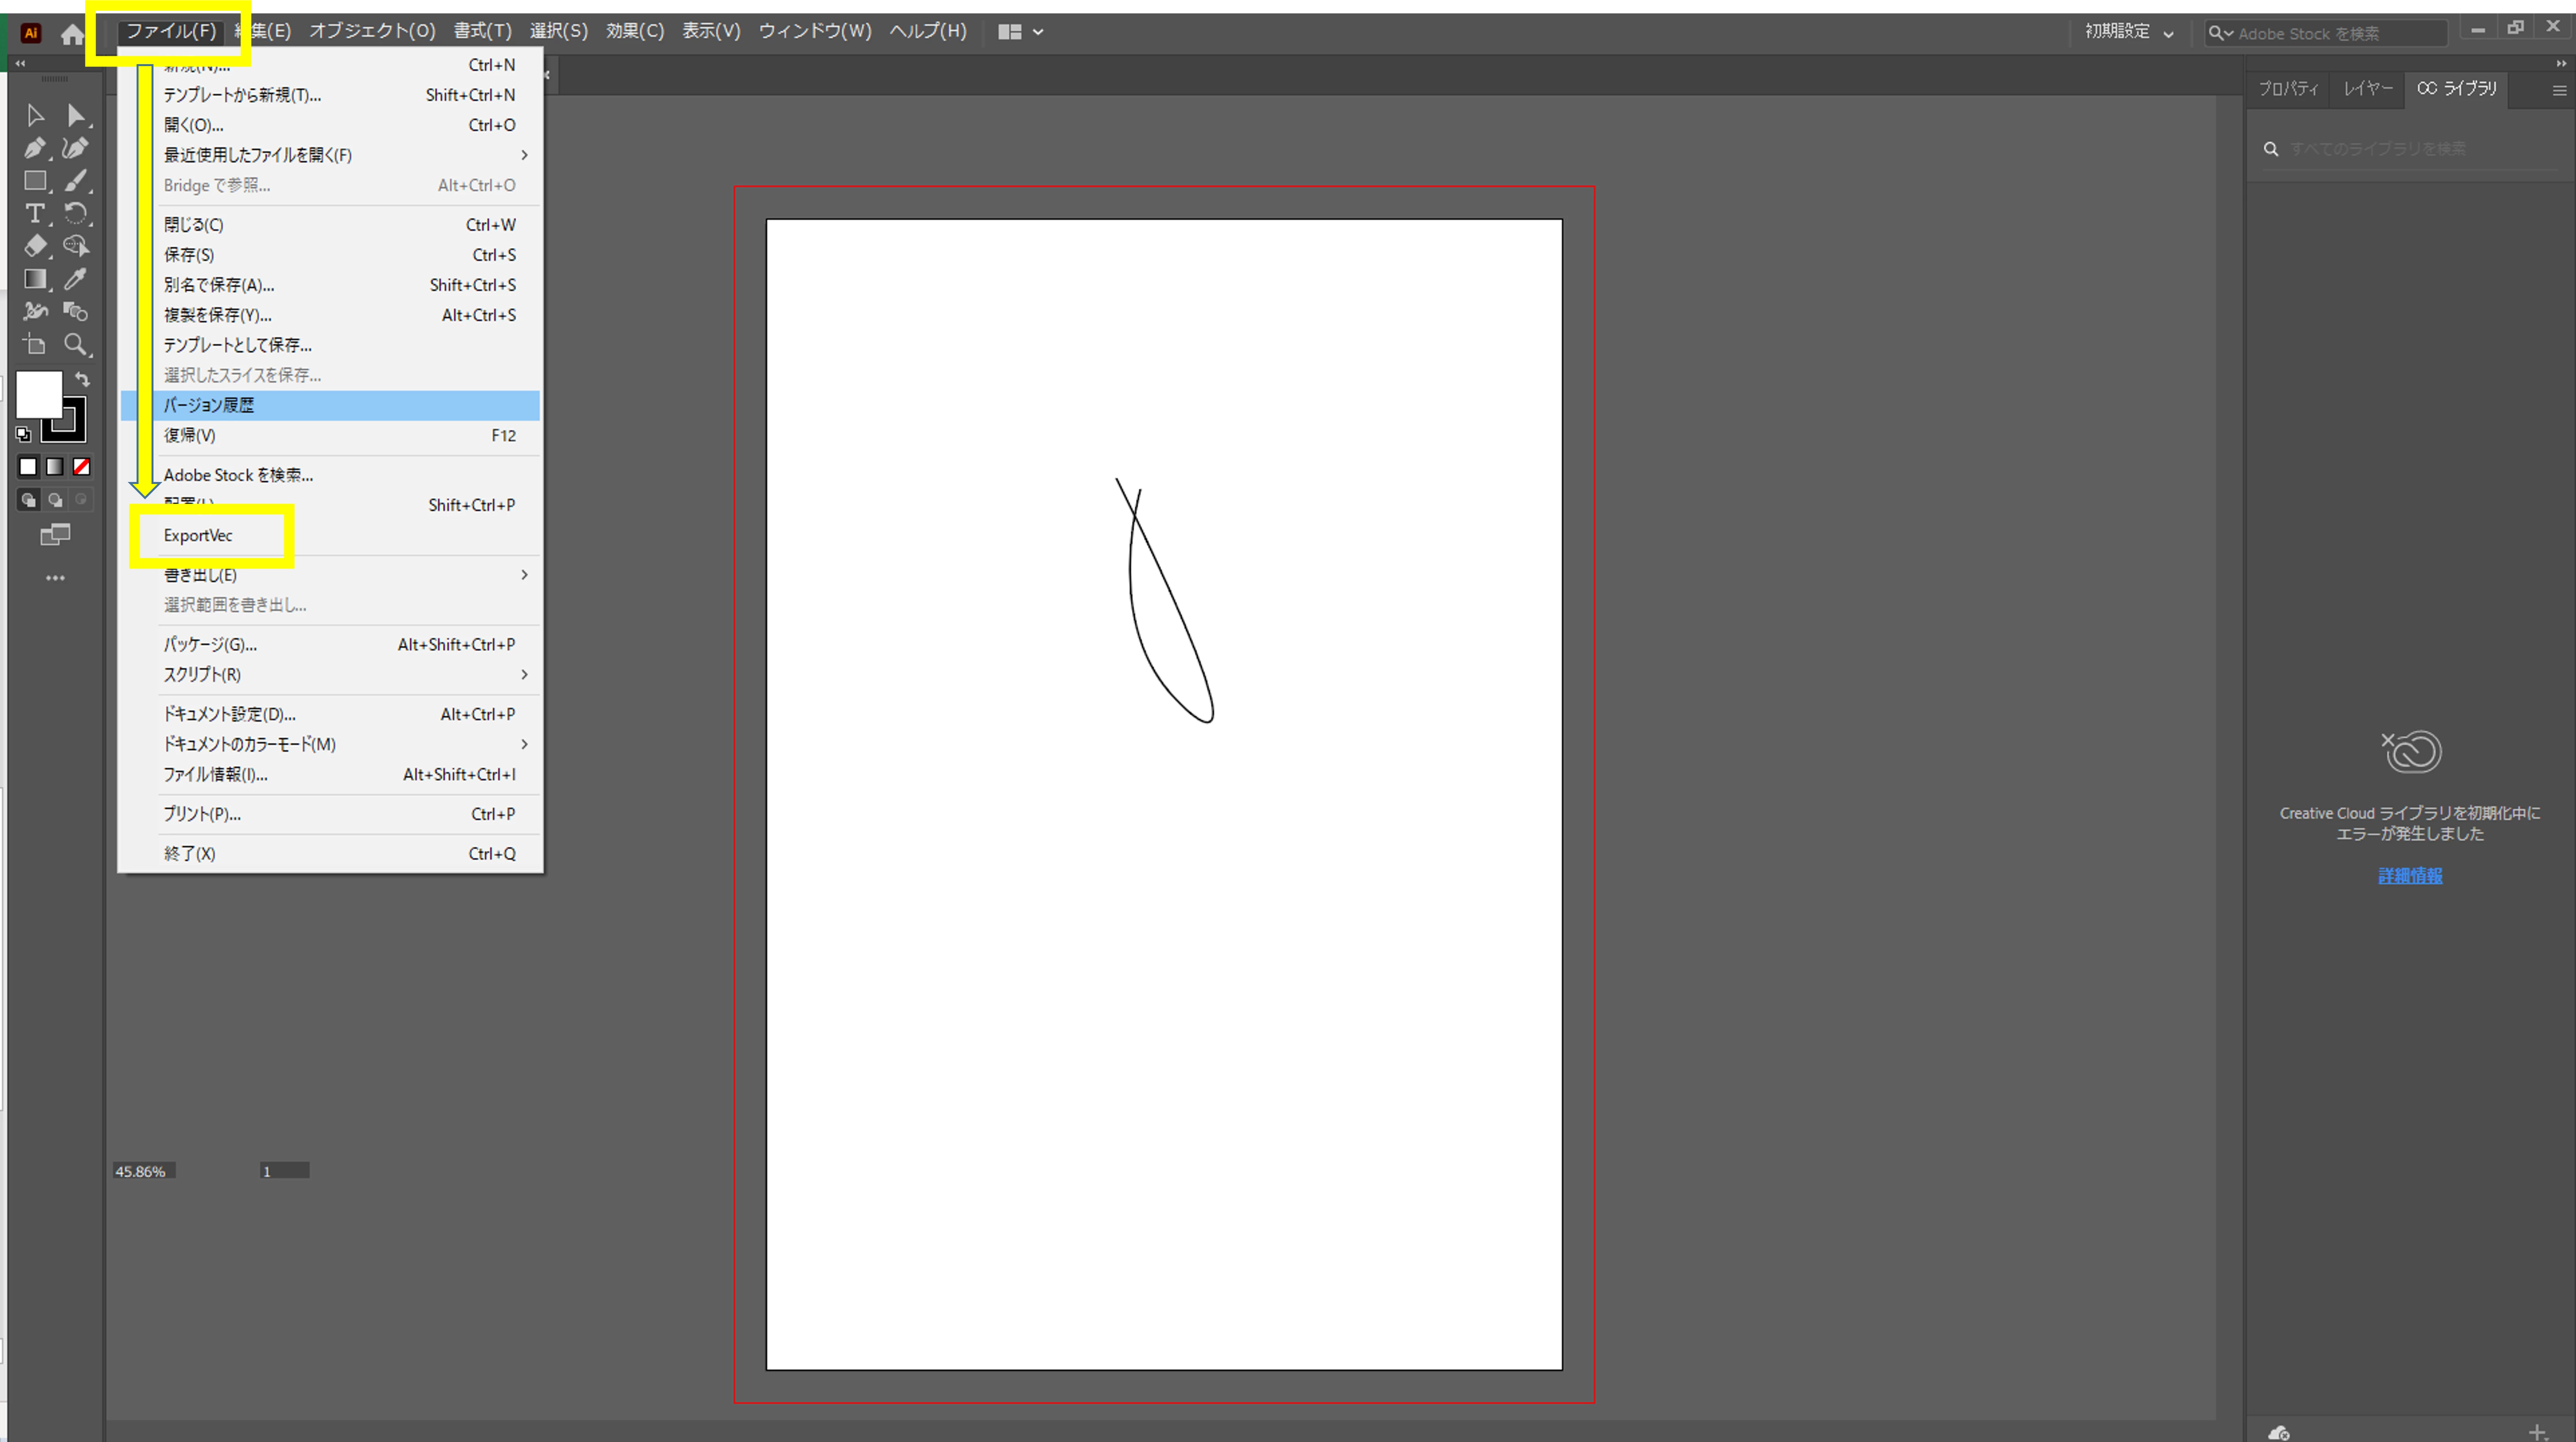Choose the Paintbrush tool

pyautogui.click(x=75, y=181)
